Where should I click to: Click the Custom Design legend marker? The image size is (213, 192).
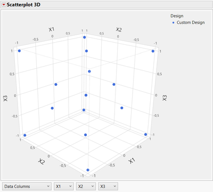(174, 22)
